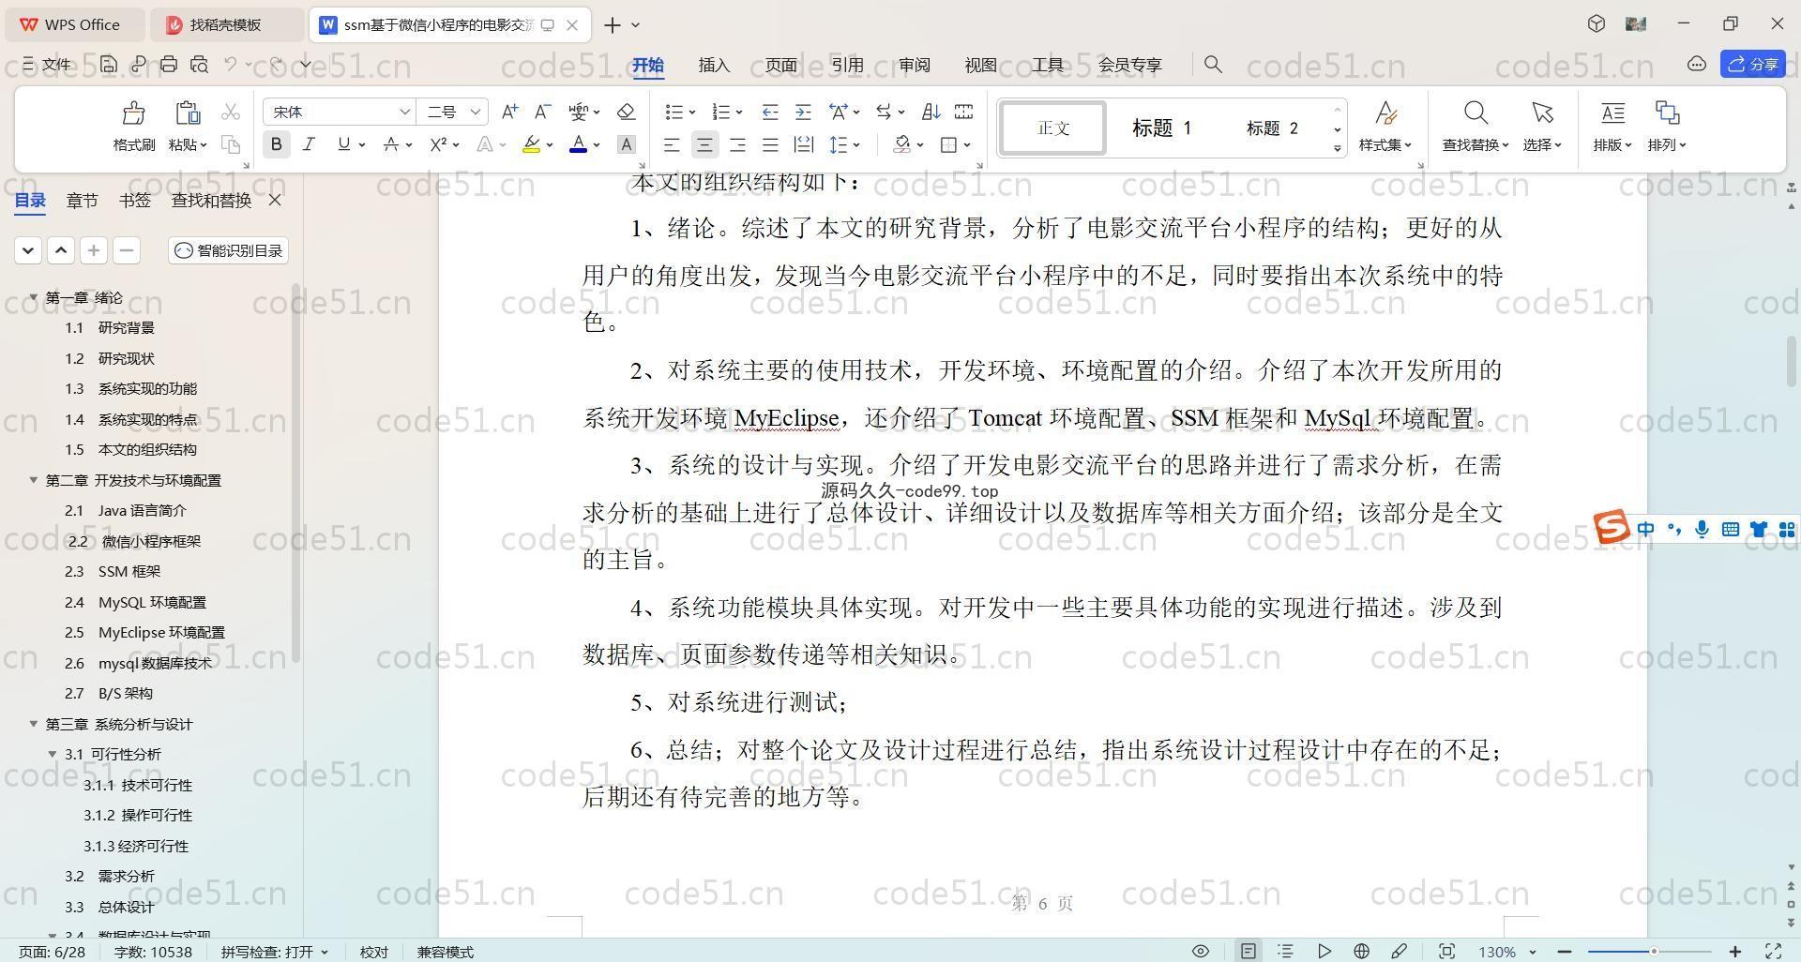Open the 文件 (File) menu
Viewport: 1801px width, 962px height.
pyautogui.click(x=47, y=64)
